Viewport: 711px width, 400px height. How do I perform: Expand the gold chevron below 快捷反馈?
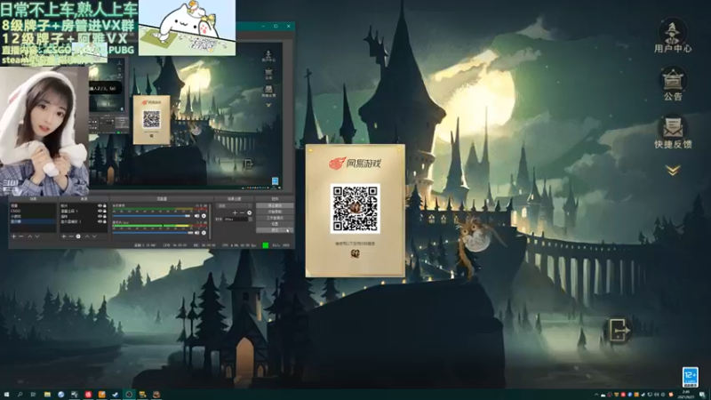[673, 170]
